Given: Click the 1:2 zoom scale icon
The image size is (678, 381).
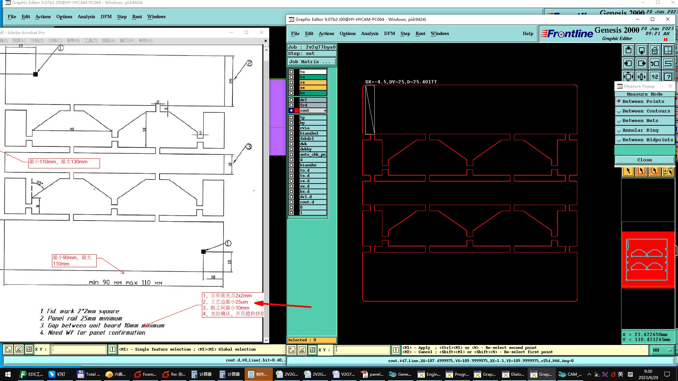Looking at the screenshot, I should pos(655,76).
